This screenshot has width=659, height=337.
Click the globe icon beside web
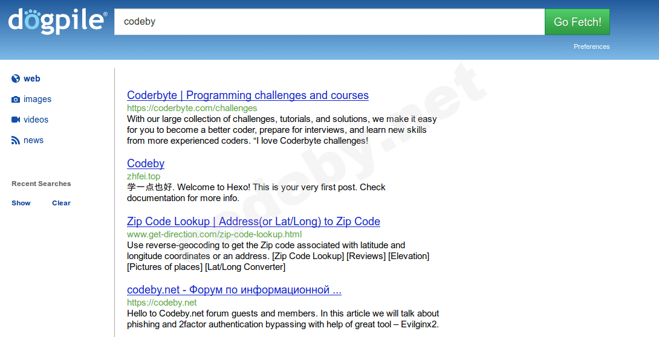pyautogui.click(x=16, y=79)
